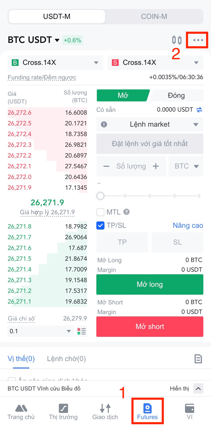Expand the buy-side Cross.14X leverage dropdown
211x428 pixels.
56,63
